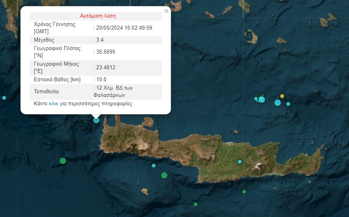This screenshot has width=349, height=217.
Task: Select the leftmost cyan marker in the overlapping cluster
Action: (x=256, y=98)
